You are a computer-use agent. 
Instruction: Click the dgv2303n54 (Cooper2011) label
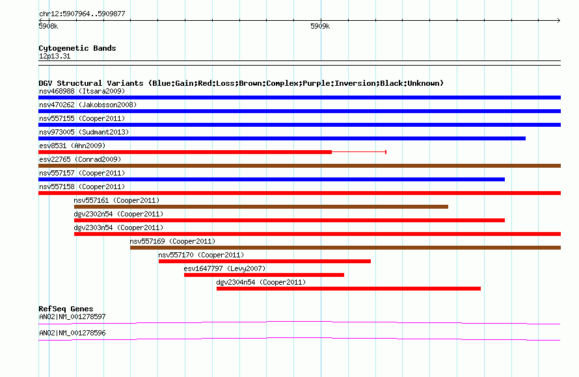[118, 227]
